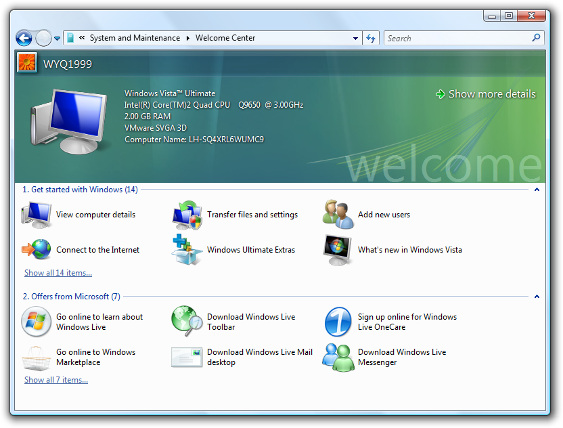Click the Windows Live Messenger buddies icon

(x=338, y=358)
